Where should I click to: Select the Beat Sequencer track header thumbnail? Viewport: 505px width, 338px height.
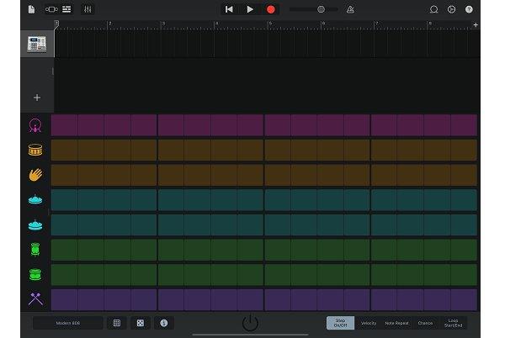tap(37, 44)
